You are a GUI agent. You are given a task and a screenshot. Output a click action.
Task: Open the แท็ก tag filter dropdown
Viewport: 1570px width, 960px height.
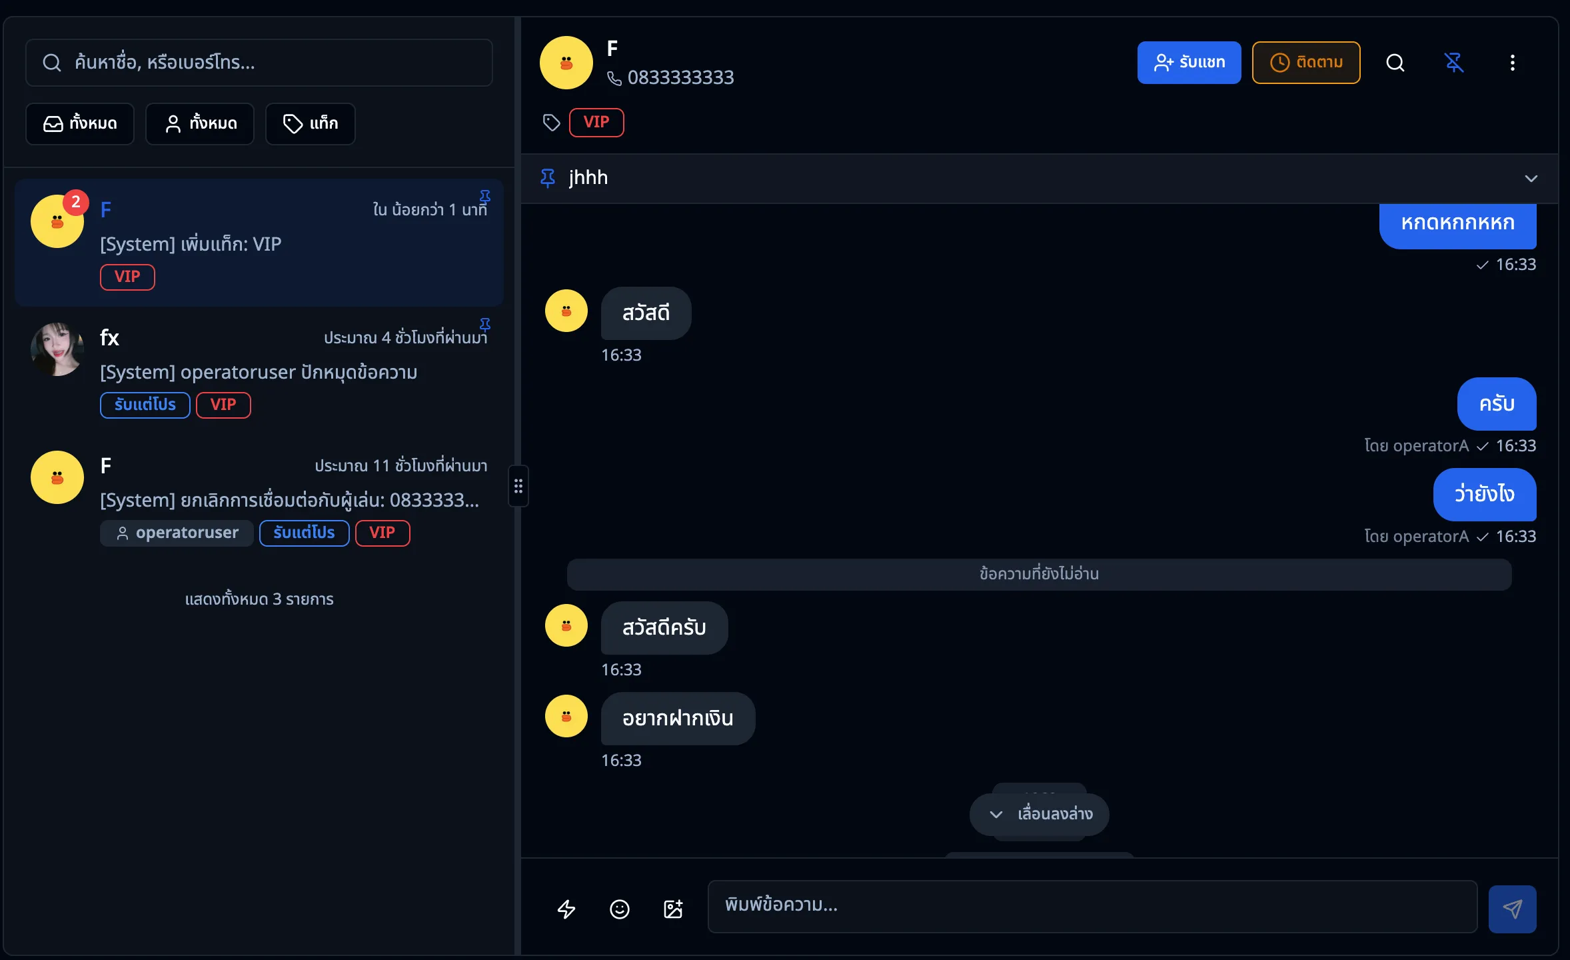point(311,124)
